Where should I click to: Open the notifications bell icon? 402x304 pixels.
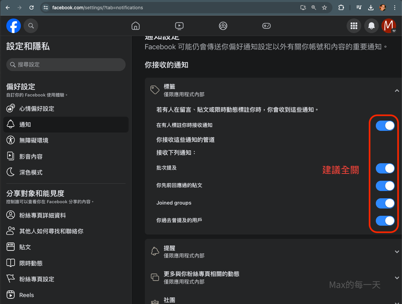click(372, 26)
